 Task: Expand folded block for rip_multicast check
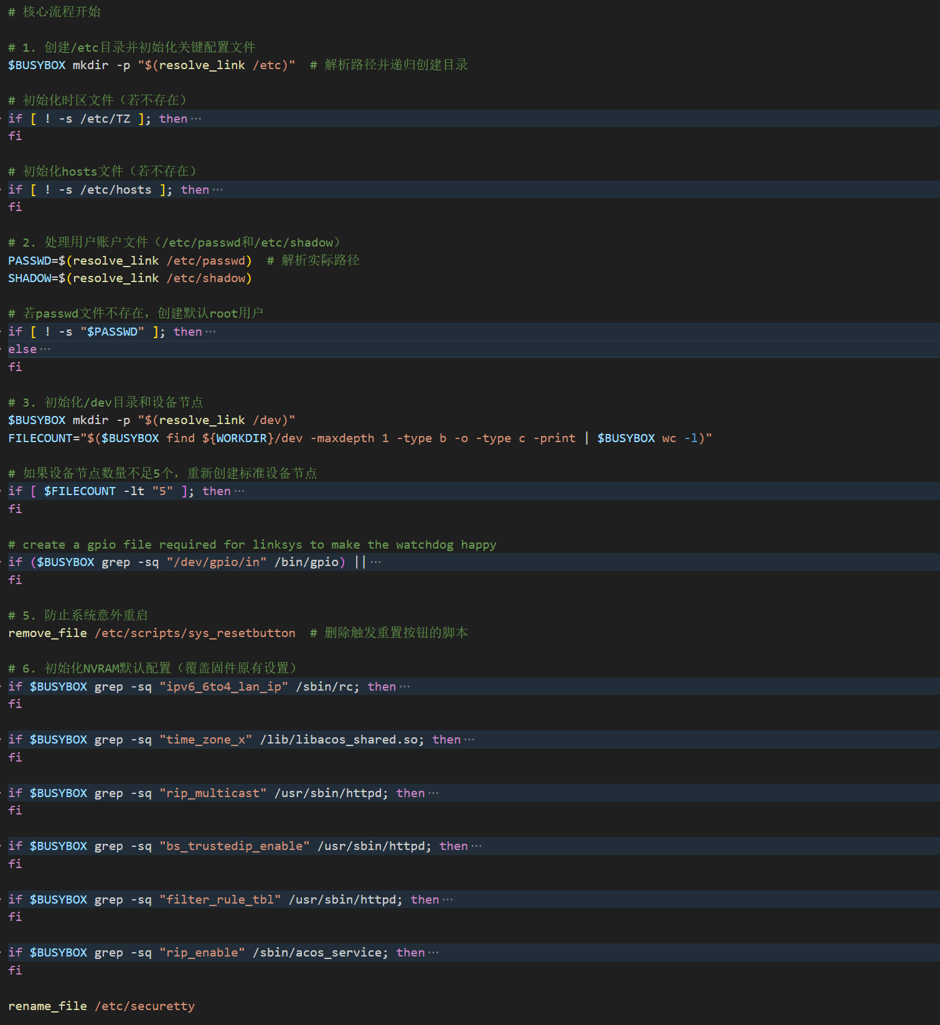pyautogui.click(x=433, y=793)
